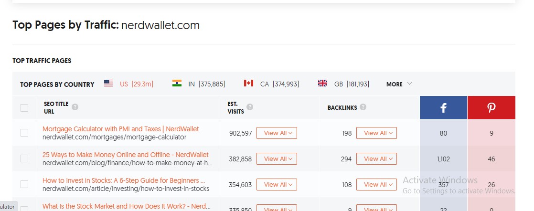The height and width of the screenshot is (211, 534).
Task: Select the Canada flag icon
Action: 248,84
